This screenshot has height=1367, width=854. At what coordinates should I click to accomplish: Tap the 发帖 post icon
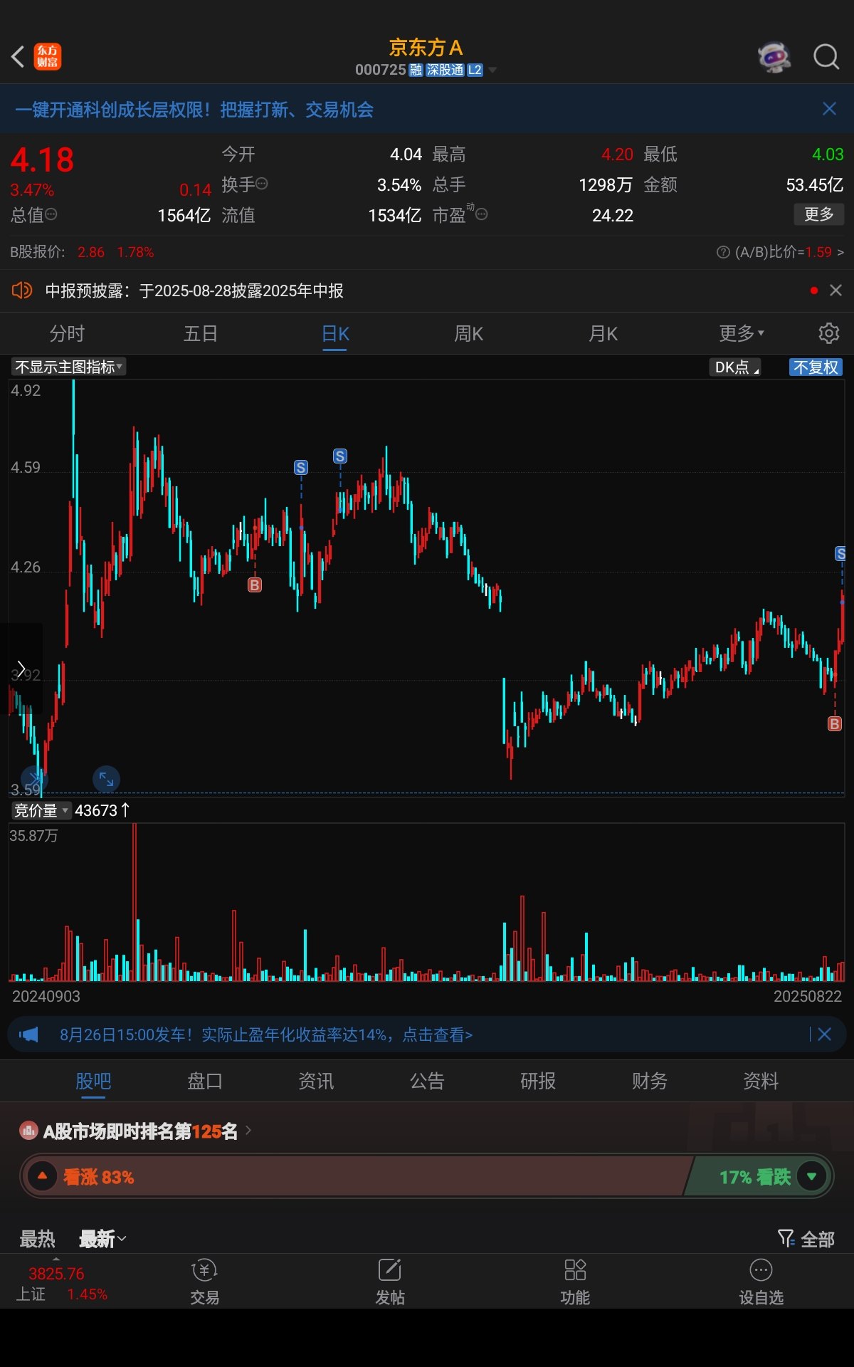390,1282
